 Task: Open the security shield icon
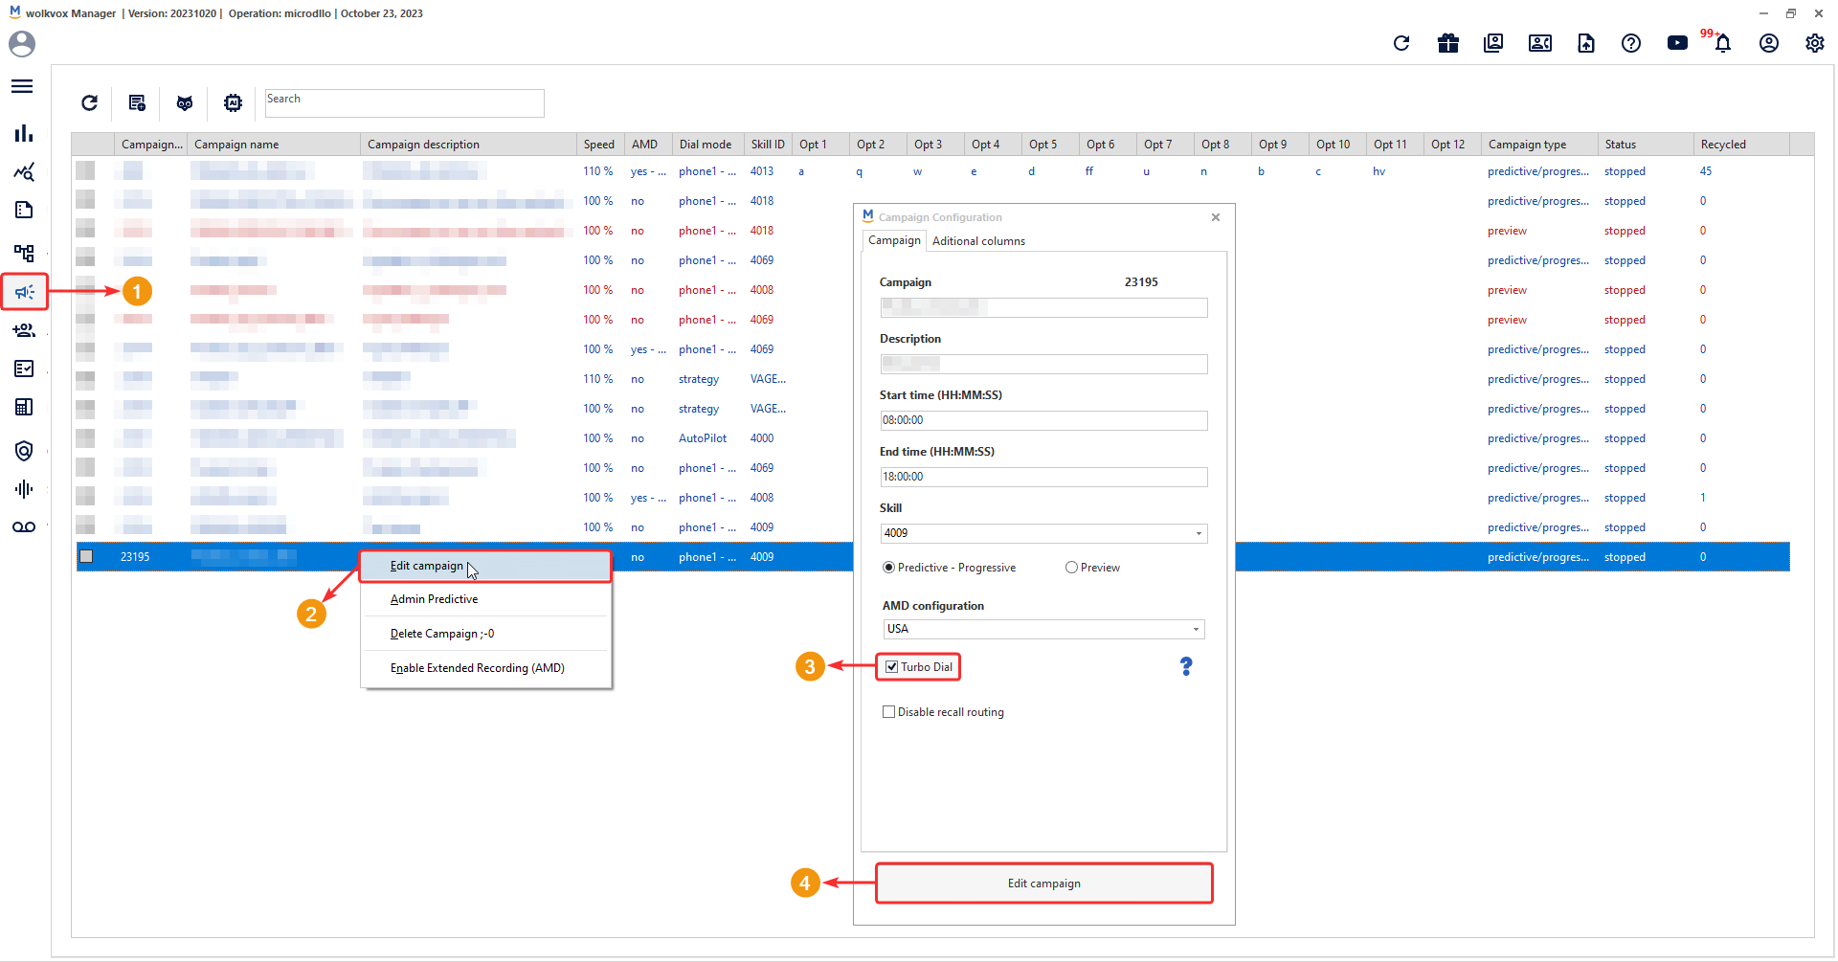click(x=24, y=450)
